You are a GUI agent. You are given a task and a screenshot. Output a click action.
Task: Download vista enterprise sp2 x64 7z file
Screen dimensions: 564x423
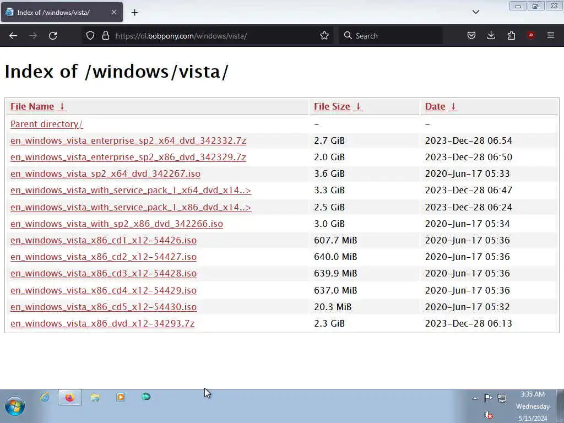coord(128,140)
